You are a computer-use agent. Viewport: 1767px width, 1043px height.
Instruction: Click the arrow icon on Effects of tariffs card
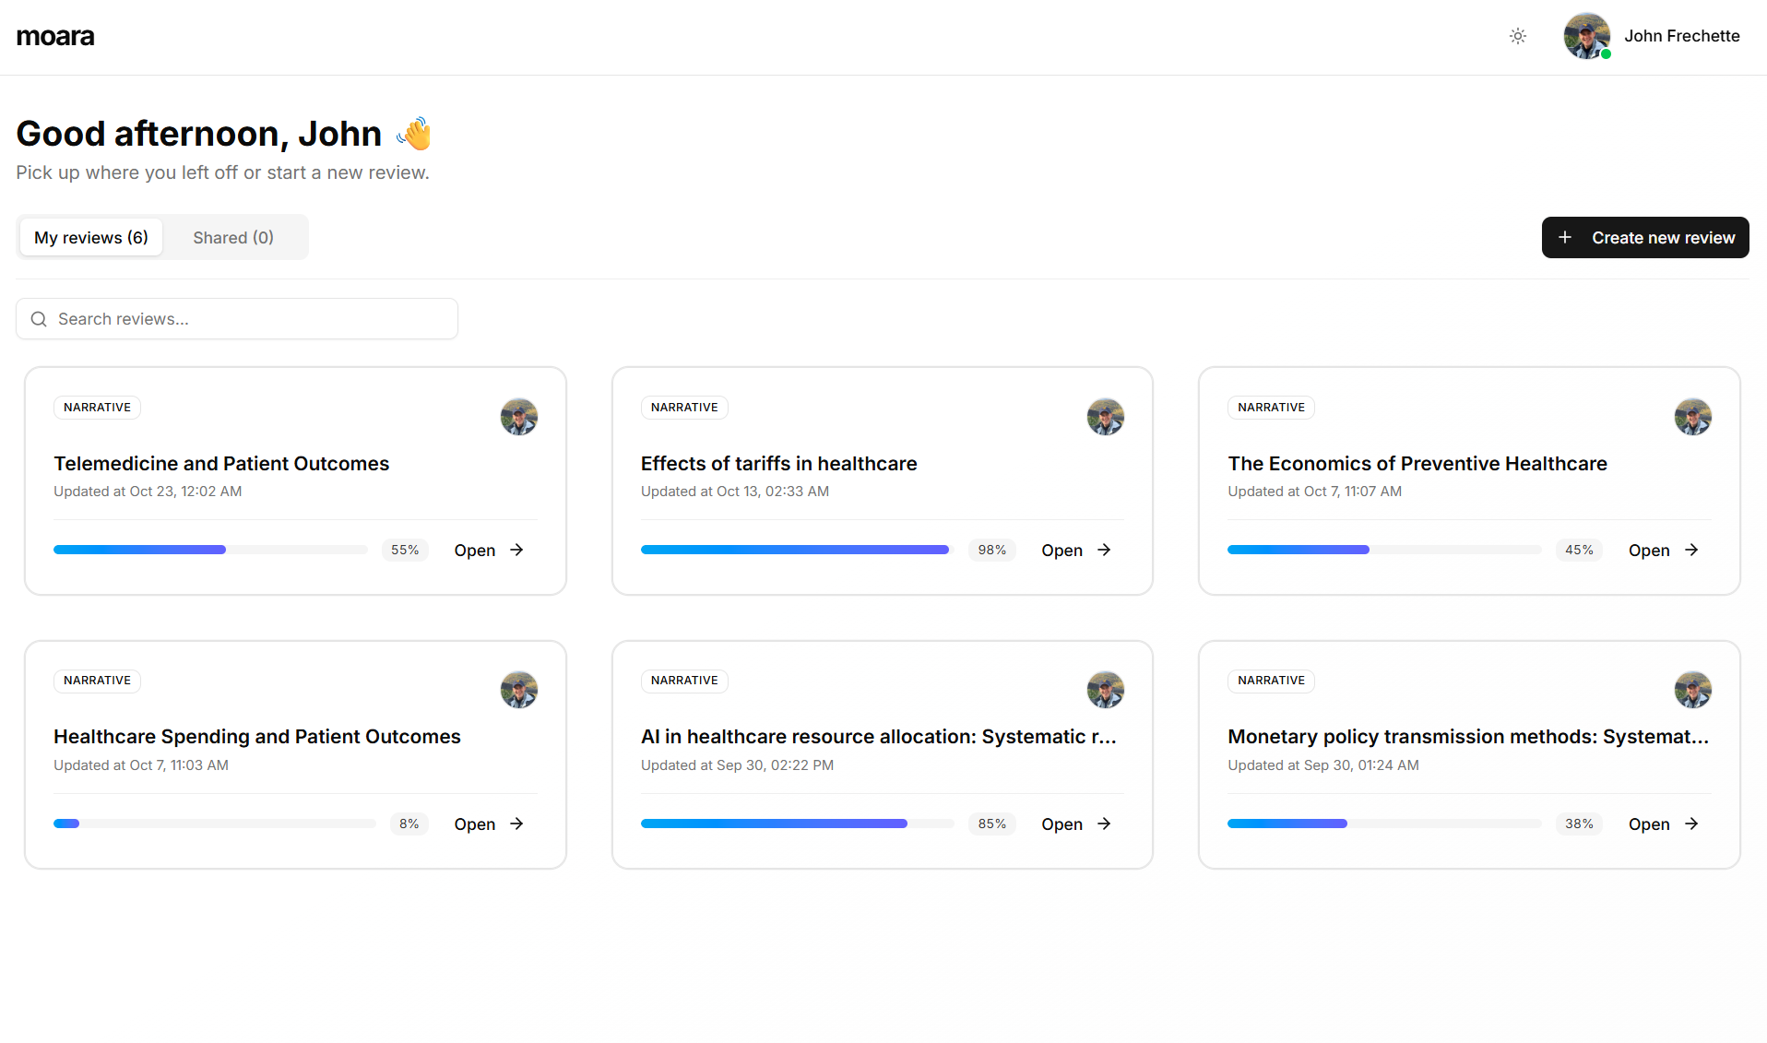pyautogui.click(x=1104, y=550)
